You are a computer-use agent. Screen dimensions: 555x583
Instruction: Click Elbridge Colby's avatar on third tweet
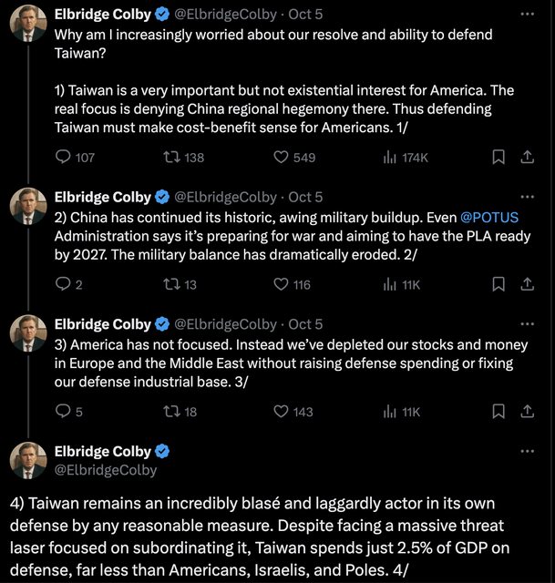[28, 336]
